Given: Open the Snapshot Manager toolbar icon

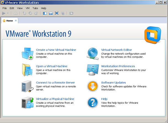Looking at the screenshot, I should (36, 13).
